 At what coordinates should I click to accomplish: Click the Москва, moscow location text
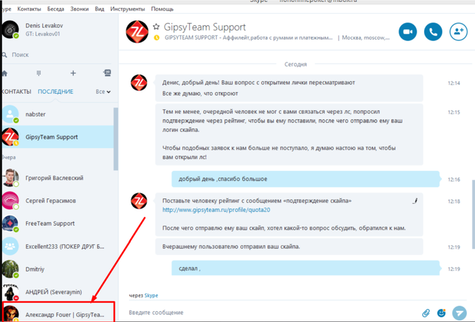[366, 37]
